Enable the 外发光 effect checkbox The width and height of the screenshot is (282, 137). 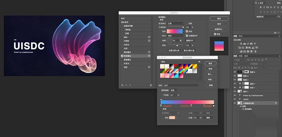coord(122,63)
